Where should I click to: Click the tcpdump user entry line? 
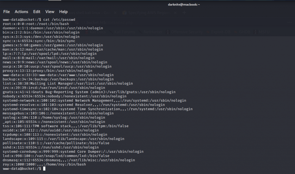click(55, 134)
